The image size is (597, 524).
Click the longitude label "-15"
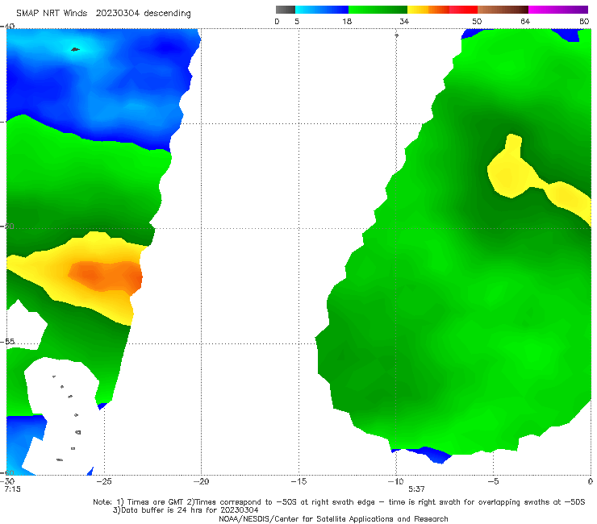[x=298, y=481]
